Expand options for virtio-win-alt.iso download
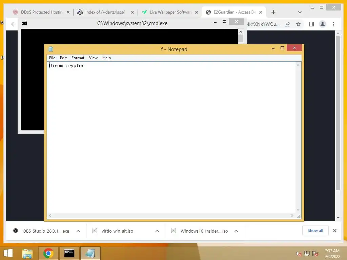This screenshot has height=260, width=347. click(157, 231)
